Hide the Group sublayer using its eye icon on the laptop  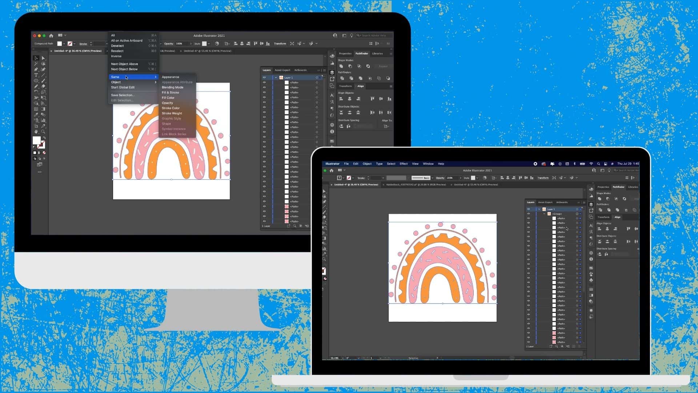(529, 214)
